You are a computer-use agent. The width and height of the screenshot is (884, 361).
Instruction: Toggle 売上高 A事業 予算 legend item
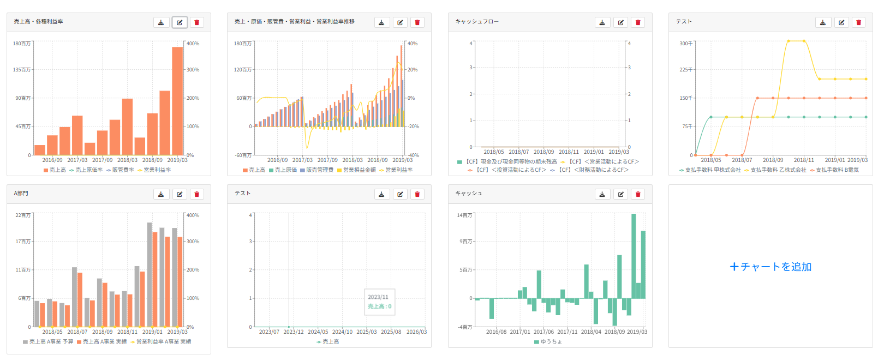[48, 342]
